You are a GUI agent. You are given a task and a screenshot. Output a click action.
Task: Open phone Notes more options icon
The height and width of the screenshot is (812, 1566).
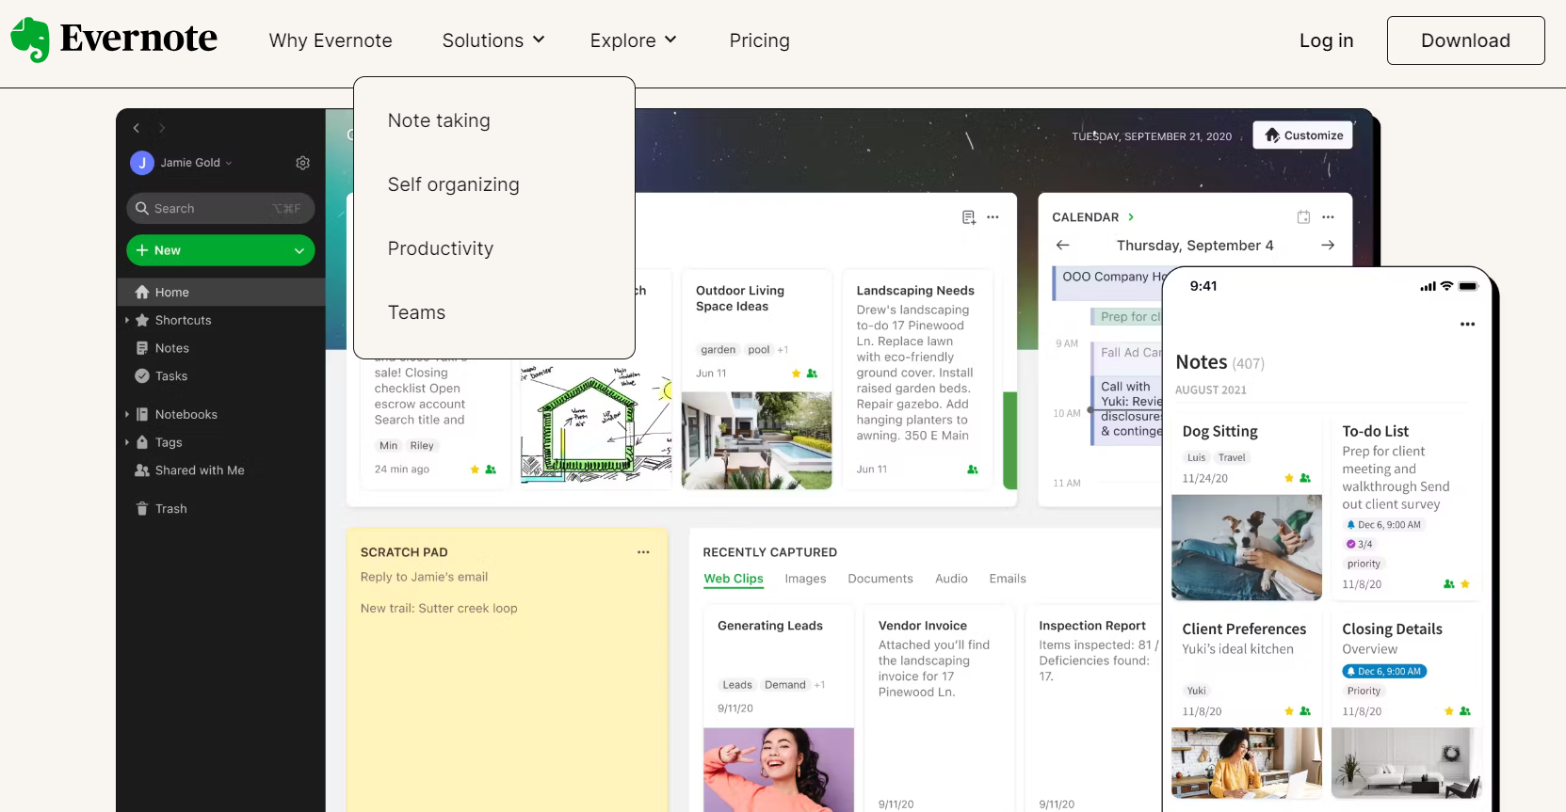pyautogui.click(x=1467, y=324)
